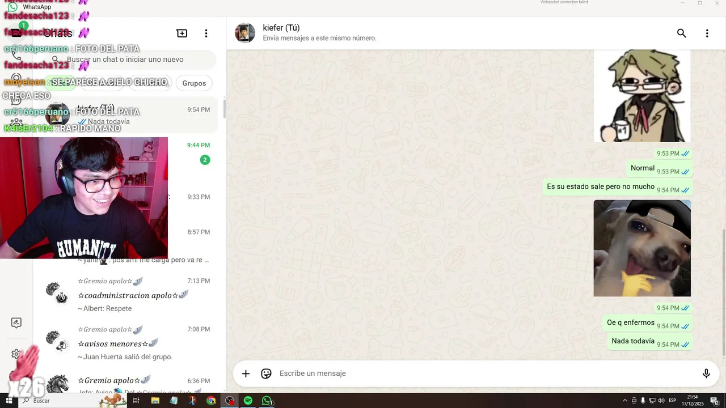Viewport: 726px width, 408px height.
Task: Open the cartoon character sticker image
Action: 642,96
